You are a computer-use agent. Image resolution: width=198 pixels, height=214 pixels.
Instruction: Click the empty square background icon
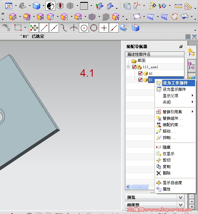pyautogui.click(x=84, y=6)
